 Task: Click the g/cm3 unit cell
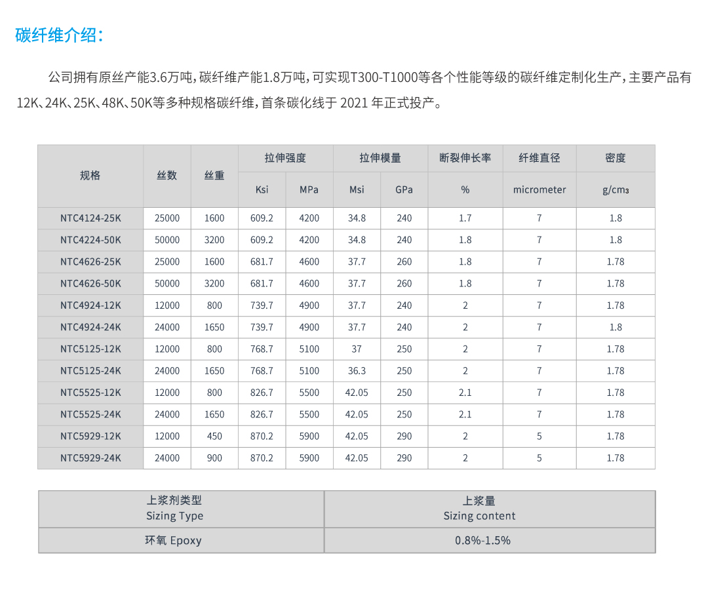pos(616,190)
